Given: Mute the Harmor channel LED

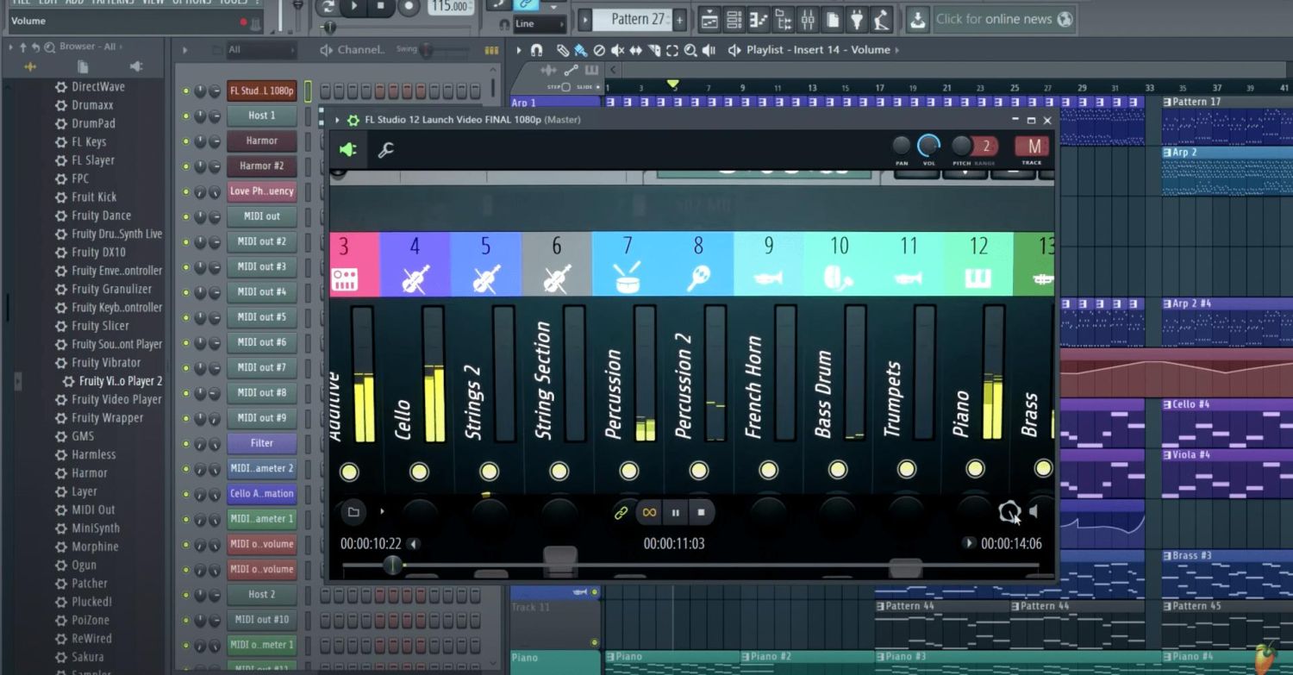Looking at the screenshot, I should click(185, 141).
